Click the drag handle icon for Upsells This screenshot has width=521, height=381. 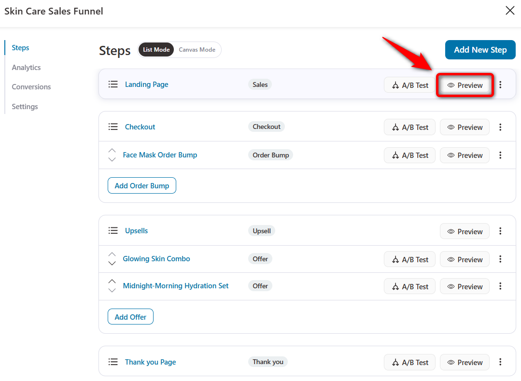113,230
